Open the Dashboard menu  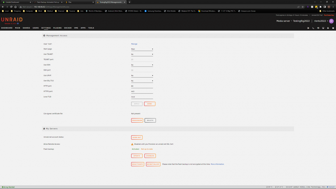(x=7, y=28)
